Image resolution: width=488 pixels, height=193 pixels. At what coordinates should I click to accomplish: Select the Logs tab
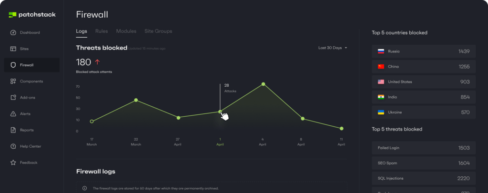coord(81,31)
